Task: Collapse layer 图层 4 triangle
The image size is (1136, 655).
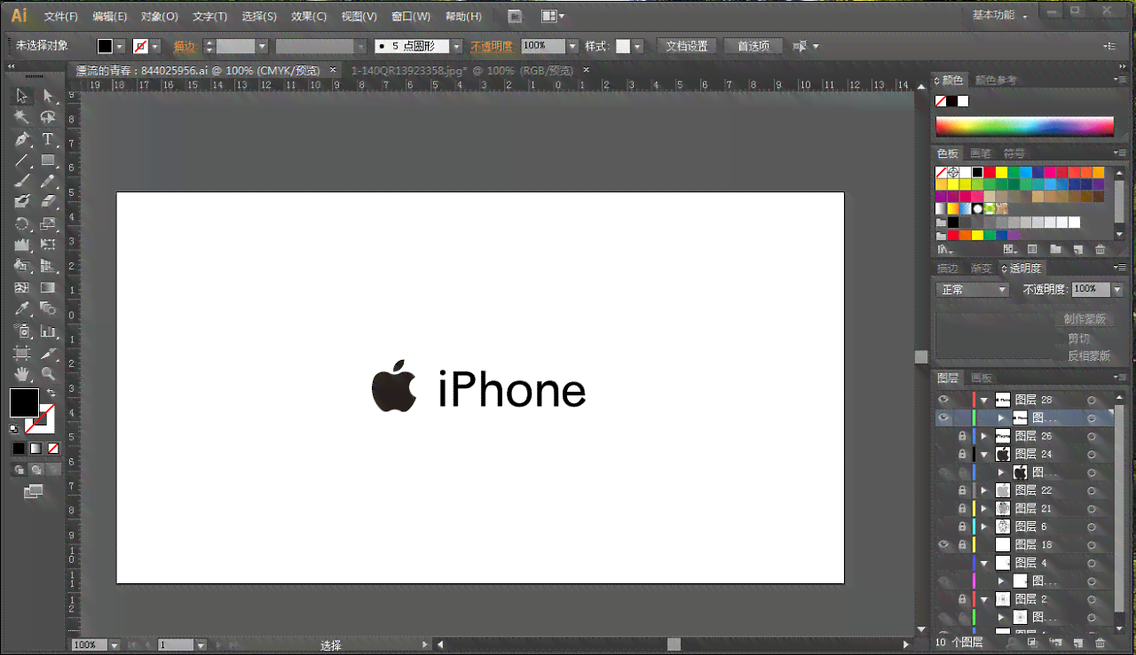Action: (x=983, y=563)
